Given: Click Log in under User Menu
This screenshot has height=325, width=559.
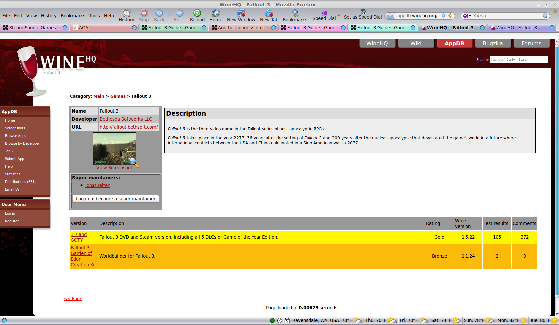Looking at the screenshot, I should [x=10, y=213].
